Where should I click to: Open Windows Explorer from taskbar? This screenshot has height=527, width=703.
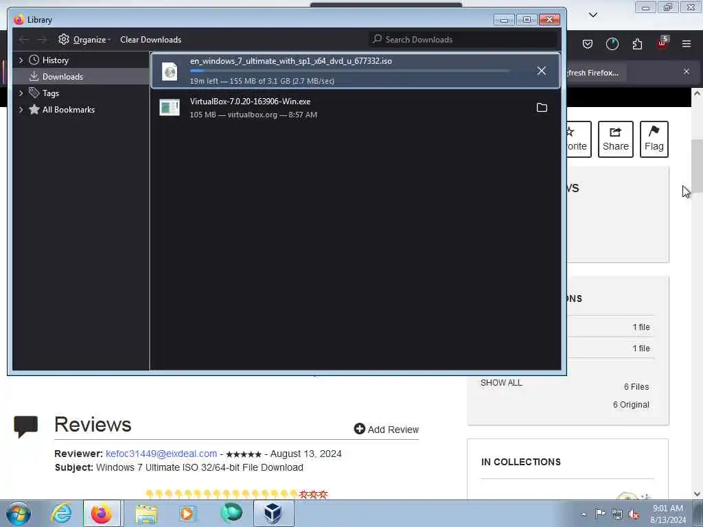coord(146,514)
